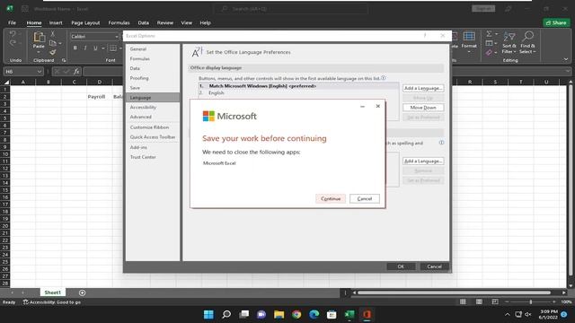Click the Clear eraser icon
This screenshot has height=323, width=575.
coord(489,53)
